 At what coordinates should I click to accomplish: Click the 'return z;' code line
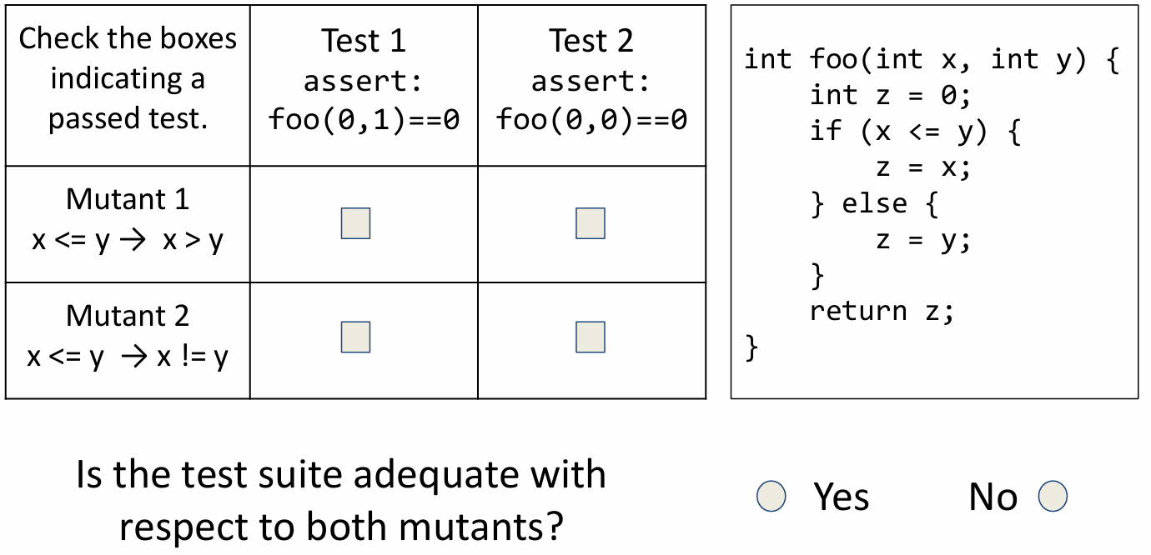click(881, 311)
